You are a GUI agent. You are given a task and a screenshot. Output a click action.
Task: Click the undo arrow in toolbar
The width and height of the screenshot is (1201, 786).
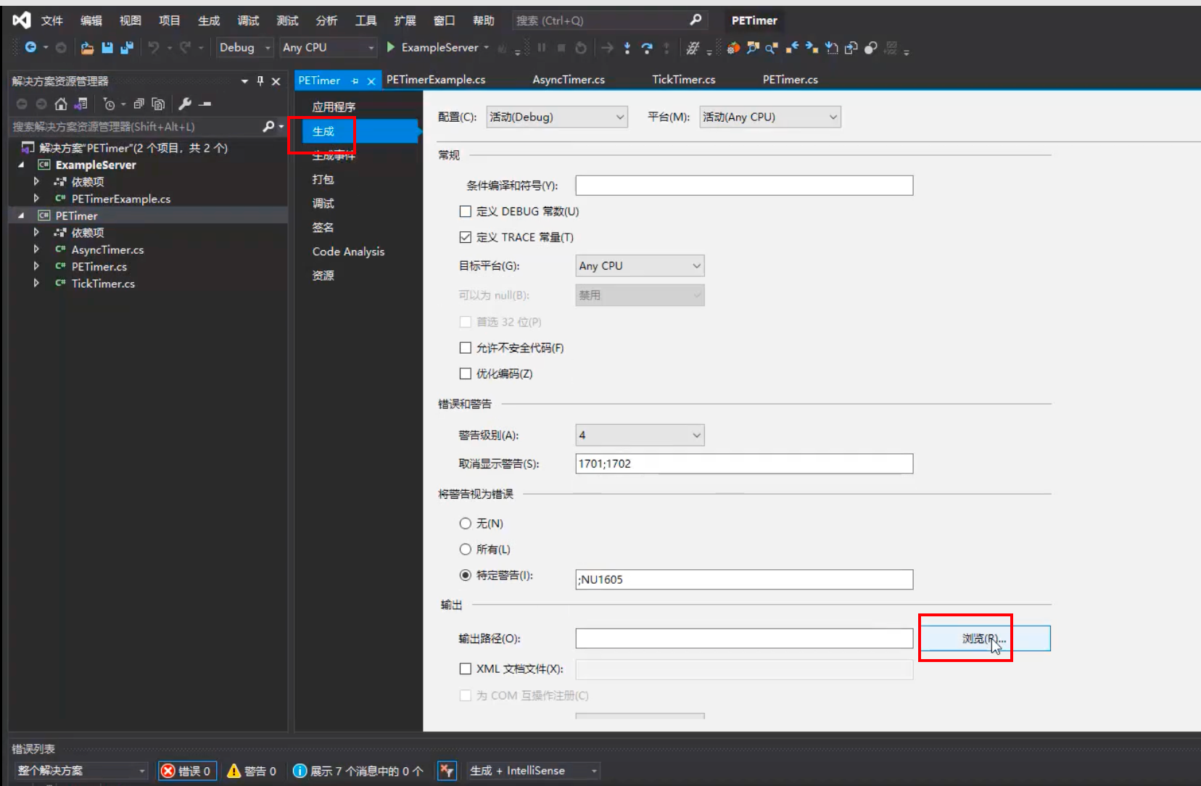pyautogui.click(x=153, y=48)
